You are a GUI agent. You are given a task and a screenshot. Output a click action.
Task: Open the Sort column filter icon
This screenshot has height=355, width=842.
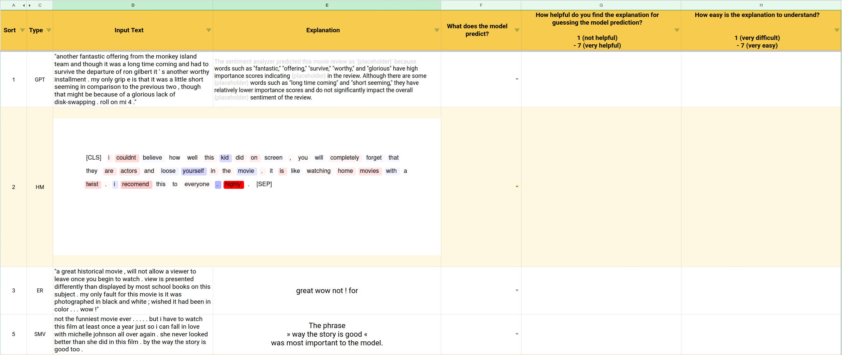22,30
